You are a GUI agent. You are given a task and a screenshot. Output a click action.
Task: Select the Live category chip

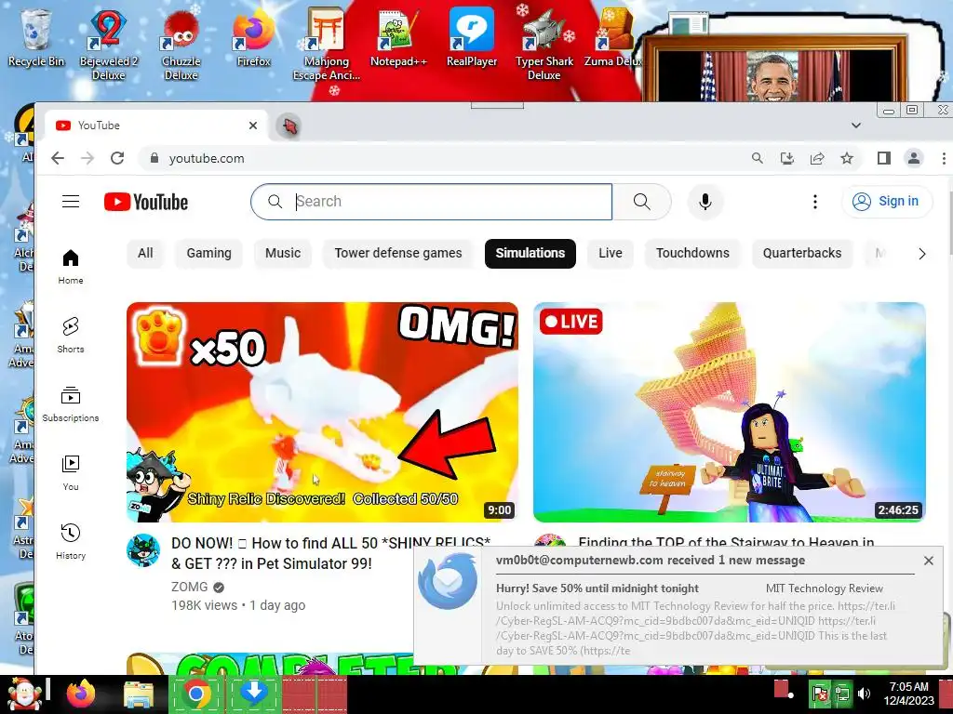point(611,253)
